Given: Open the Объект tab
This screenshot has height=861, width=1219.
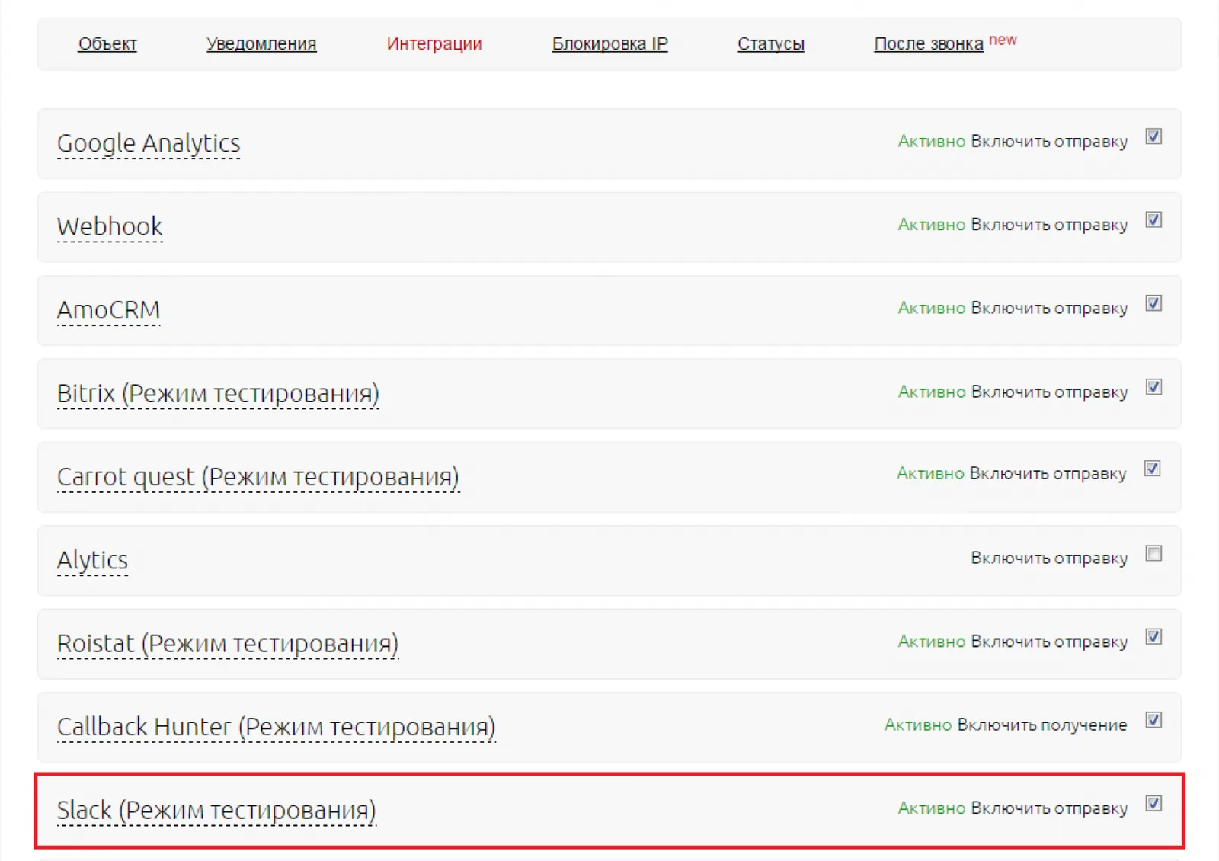Looking at the screenshot, I should 107,44.
